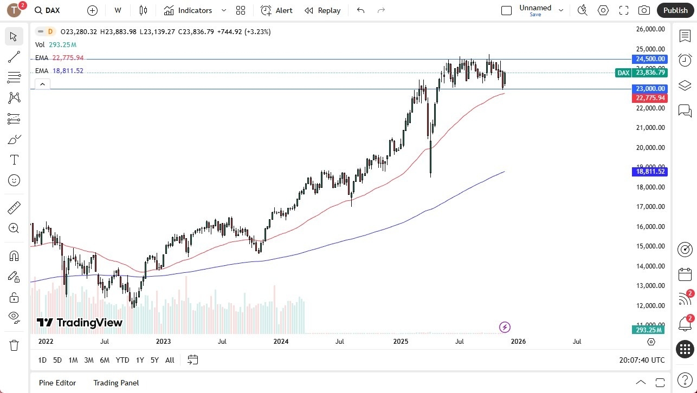Toggle lock all drawing tools

[14, 297]
